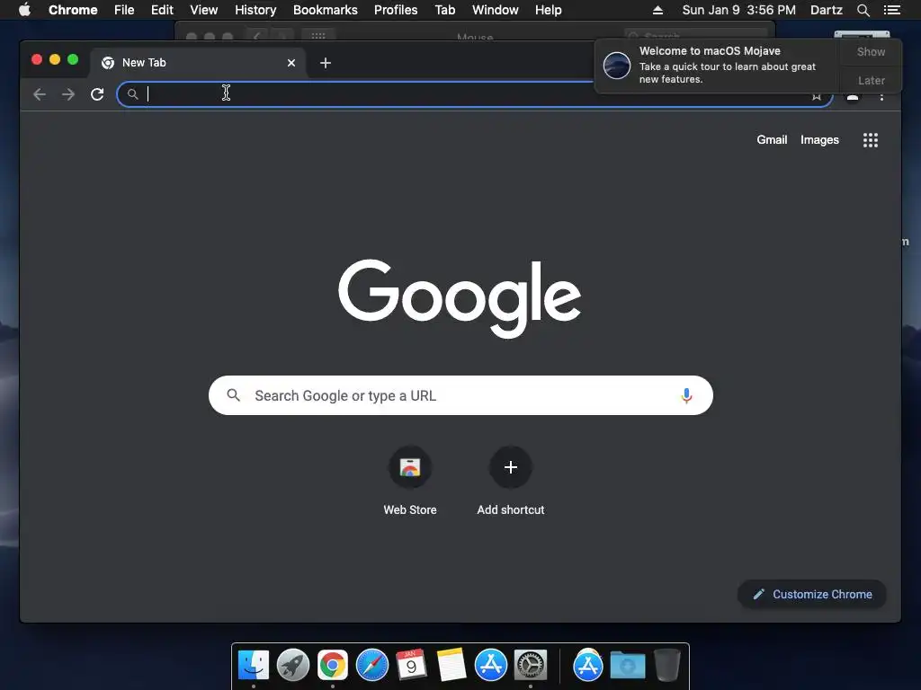Click the eject icon in menu bar

click(x=657, y=10)
